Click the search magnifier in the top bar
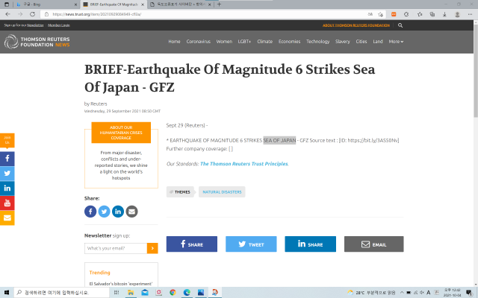The height and width of the screenshot is (298, 478). (400, 25)
